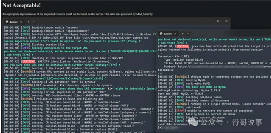Click the red CRITICAL label at 06:56:42
The height and width of the screenshot is (133, 271).
[29, 62]
